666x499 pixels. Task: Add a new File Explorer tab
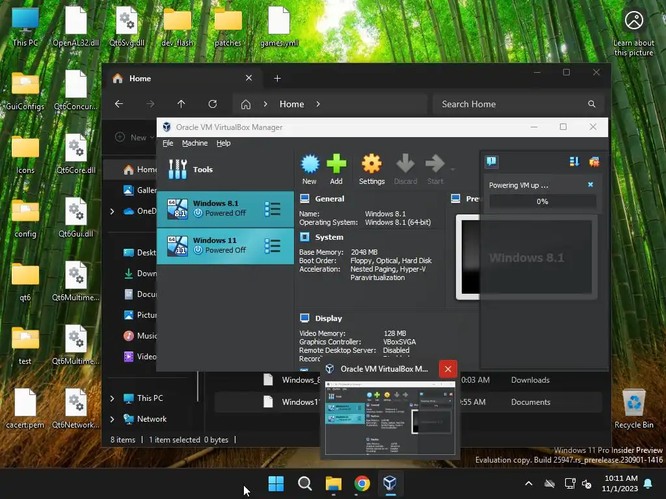[277, 78]
